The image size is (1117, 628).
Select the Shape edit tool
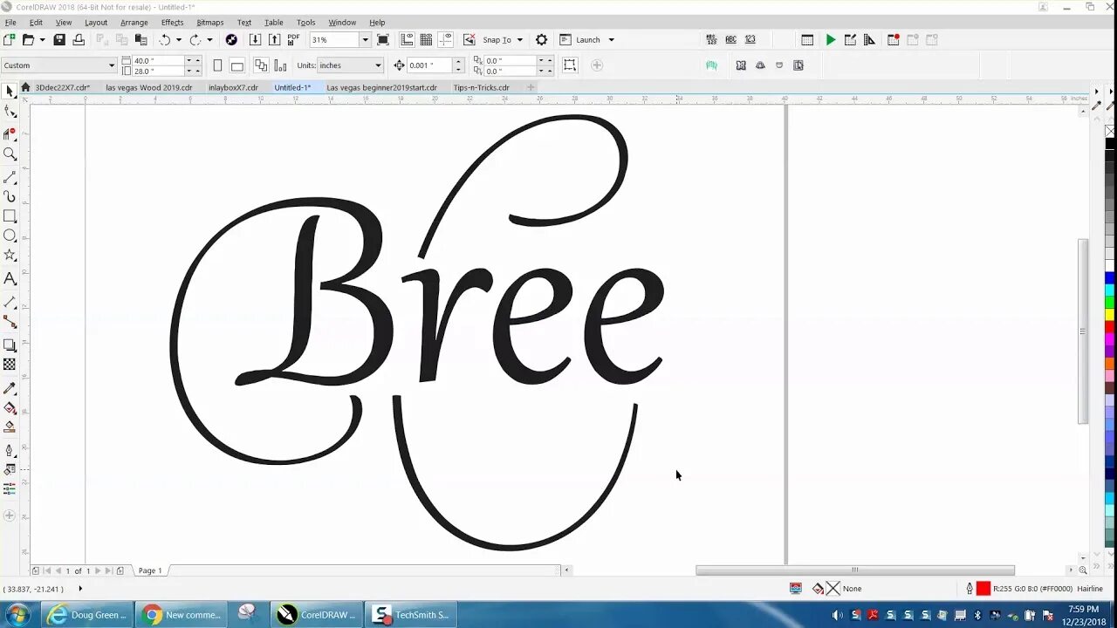point(10,112)
